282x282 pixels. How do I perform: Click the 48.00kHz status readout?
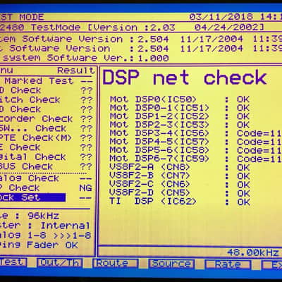pos(253,253)
